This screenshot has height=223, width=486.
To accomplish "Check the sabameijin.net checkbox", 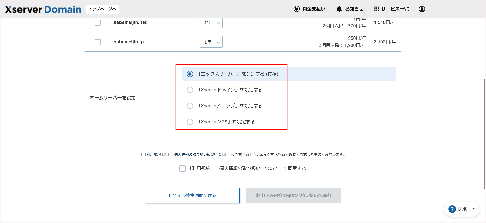I will tap(98, 23).
